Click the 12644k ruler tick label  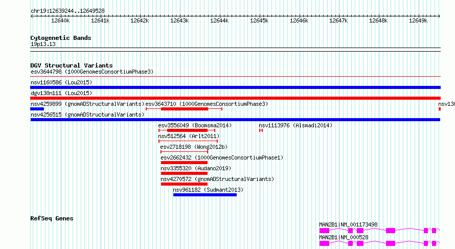pos(219,20)
